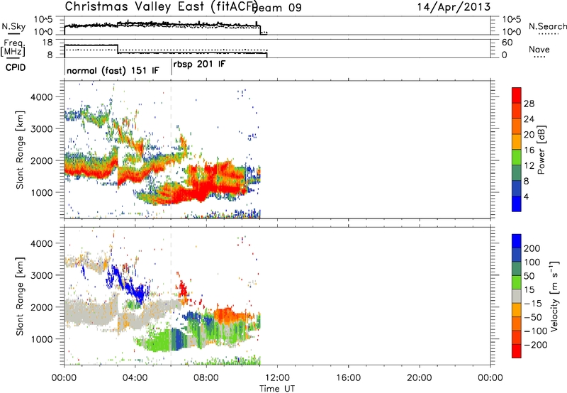The image size is (567, 393).
Task: Pick the light green Velocity segment between 50 and 15
Action: click(x=517, y=282)
